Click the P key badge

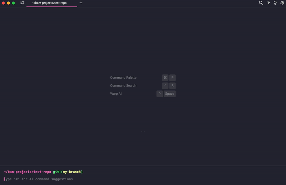(x=172, y=78)
